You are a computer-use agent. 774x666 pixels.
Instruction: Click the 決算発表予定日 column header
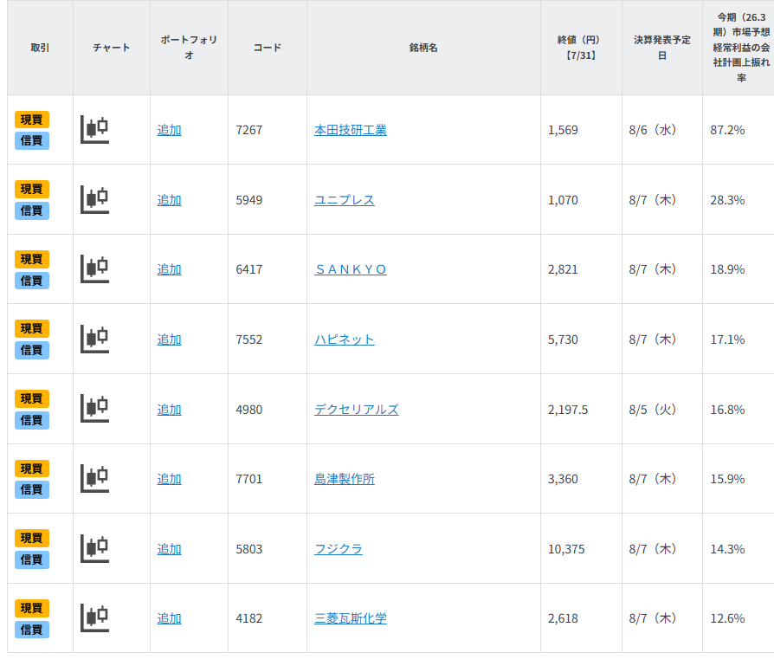662,48
